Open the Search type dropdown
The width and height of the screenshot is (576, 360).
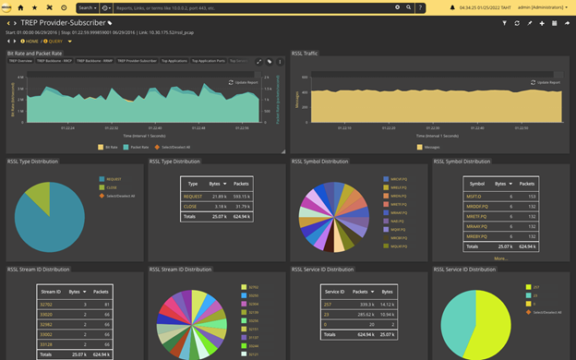(88, 7)
